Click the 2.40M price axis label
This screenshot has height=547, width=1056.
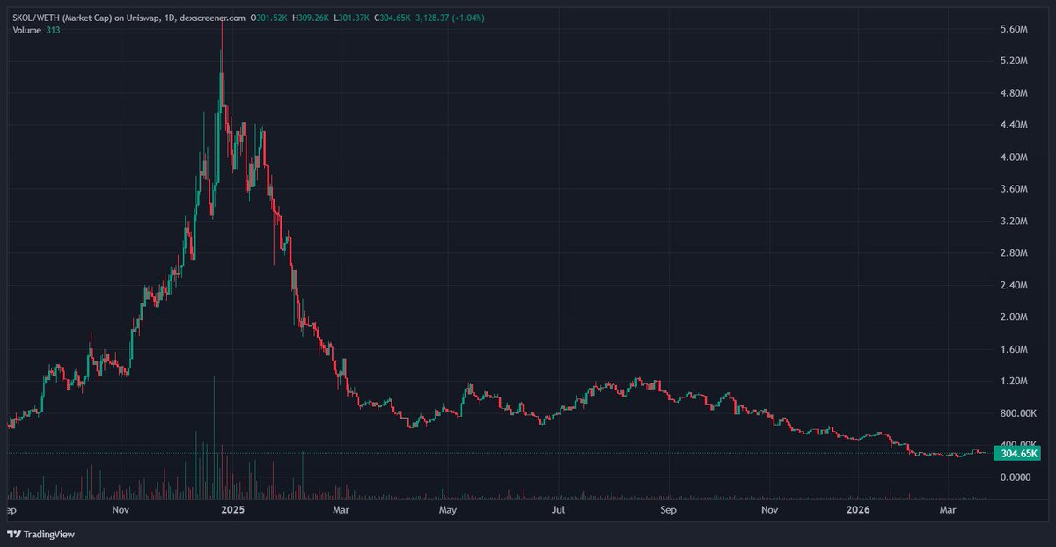click(1016, 286)
